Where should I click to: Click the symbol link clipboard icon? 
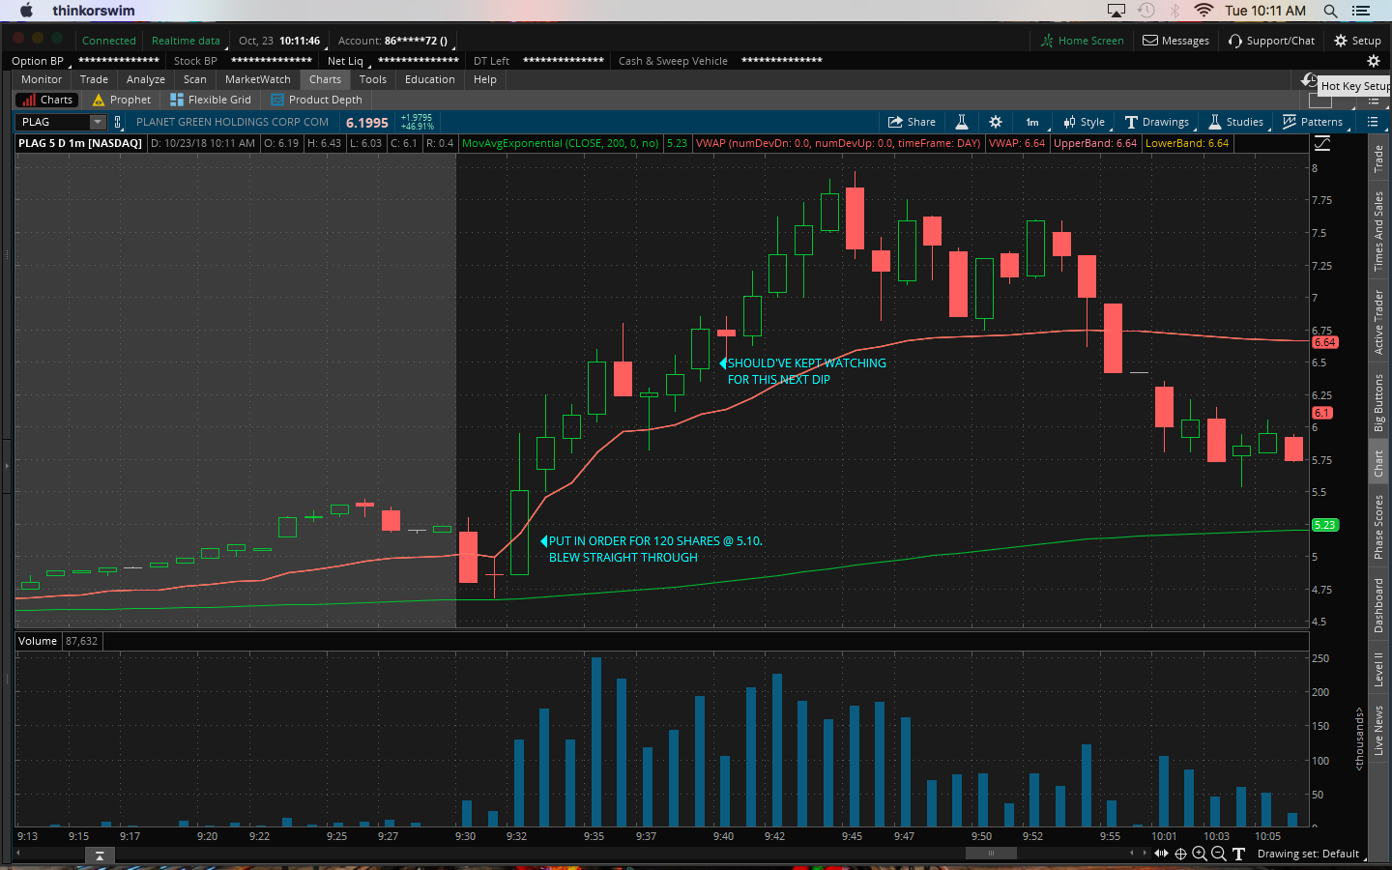click(118, 122)
